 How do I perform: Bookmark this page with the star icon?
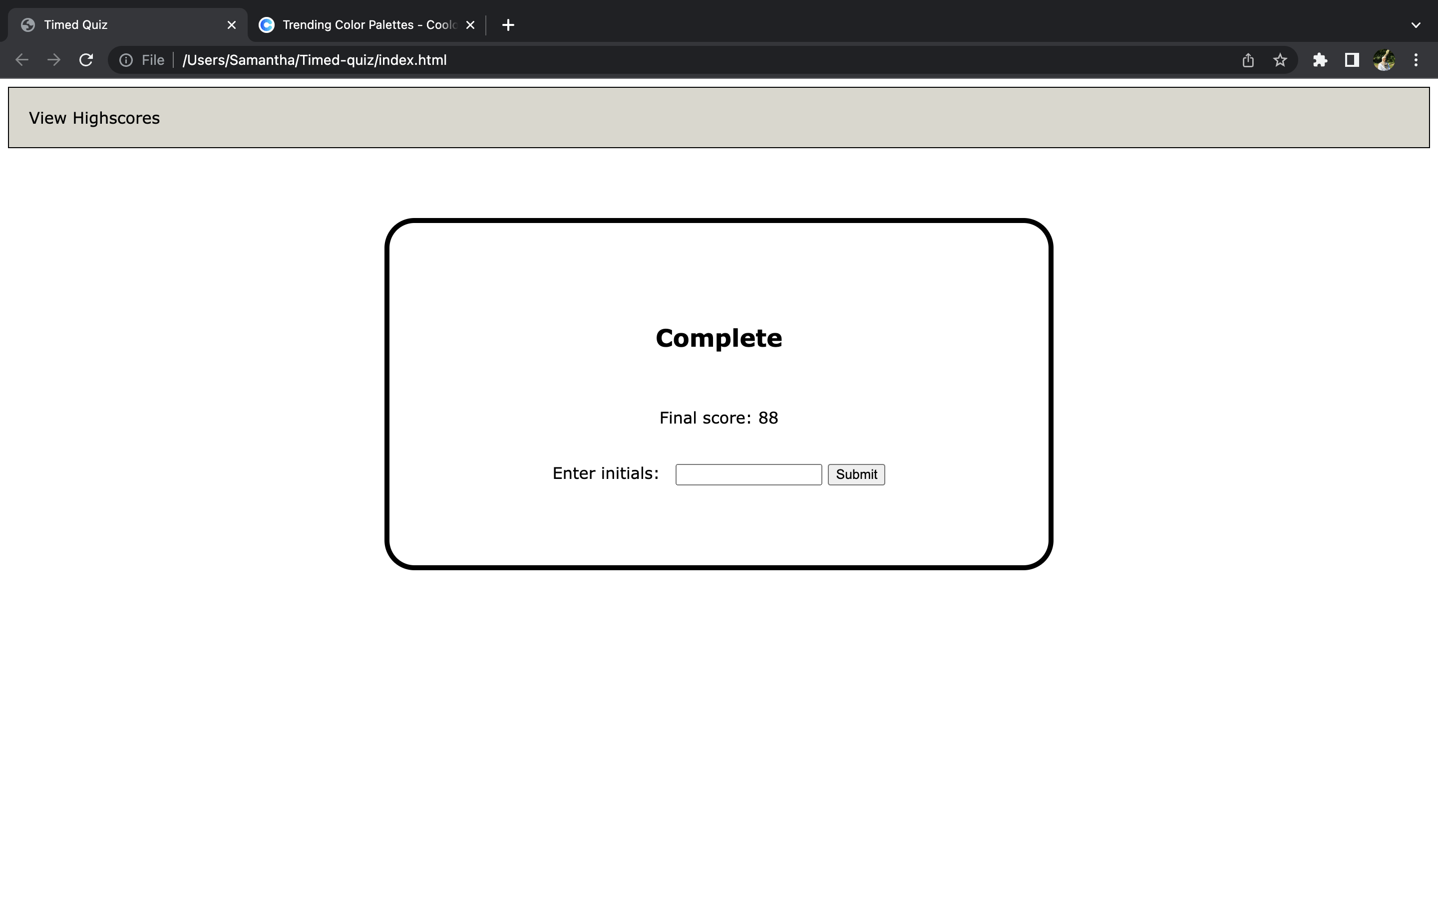[1279, 59]
